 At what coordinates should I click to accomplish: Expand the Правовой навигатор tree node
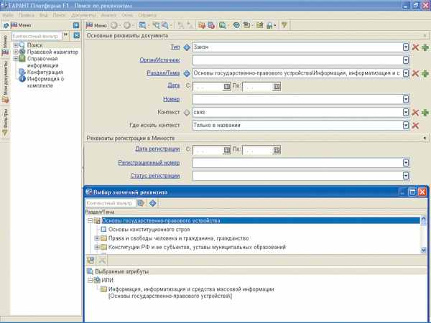pyautogui.click(x=16, y=52)
